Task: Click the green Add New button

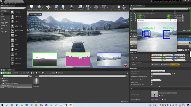Action: click(x=6, y=73)
